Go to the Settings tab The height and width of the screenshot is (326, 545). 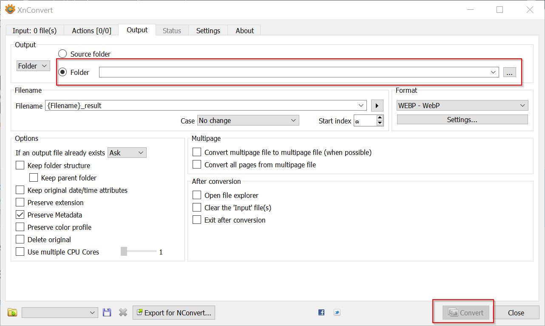(x=208, y=31)
